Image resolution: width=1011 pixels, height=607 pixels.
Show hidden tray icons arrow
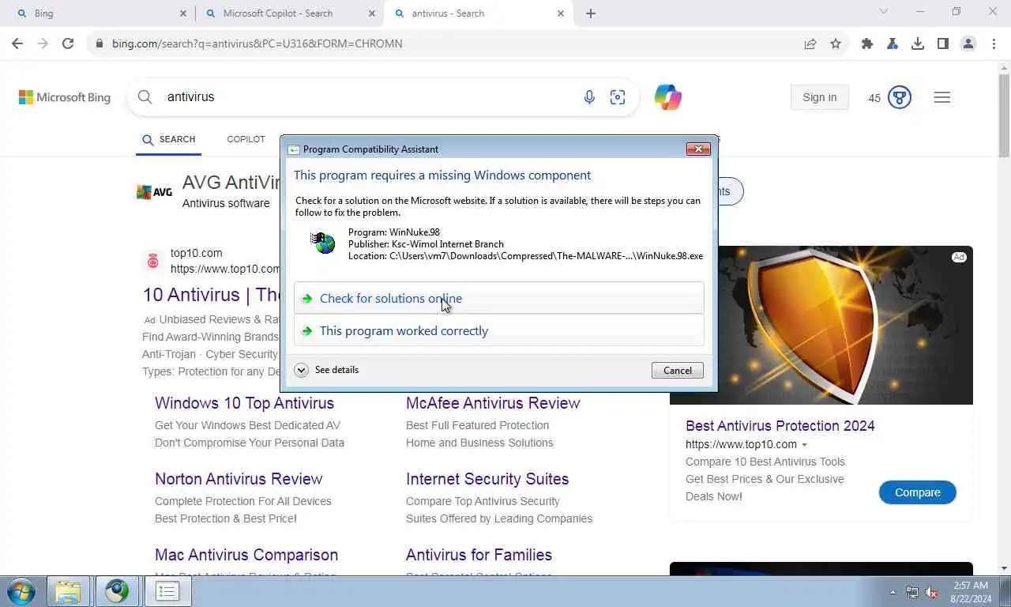(x=893, y=592)
